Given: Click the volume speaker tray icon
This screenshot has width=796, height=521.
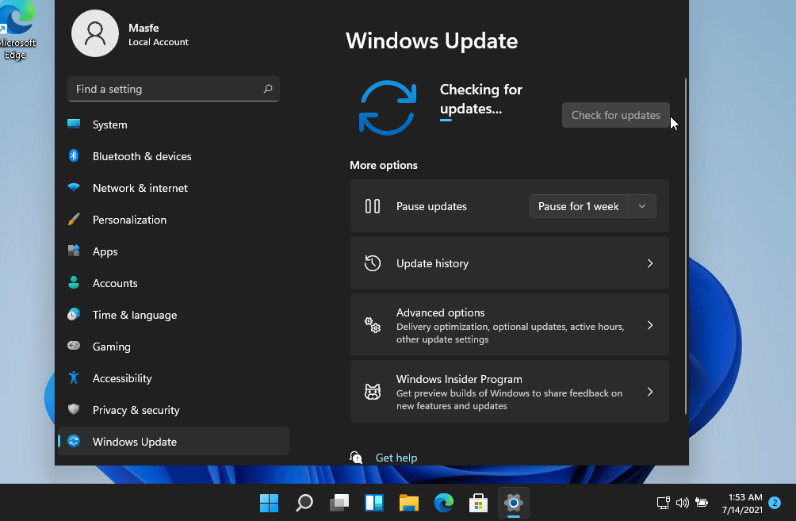Looking at the screenshot, I should pyautogui.click(x=683, y=503).
